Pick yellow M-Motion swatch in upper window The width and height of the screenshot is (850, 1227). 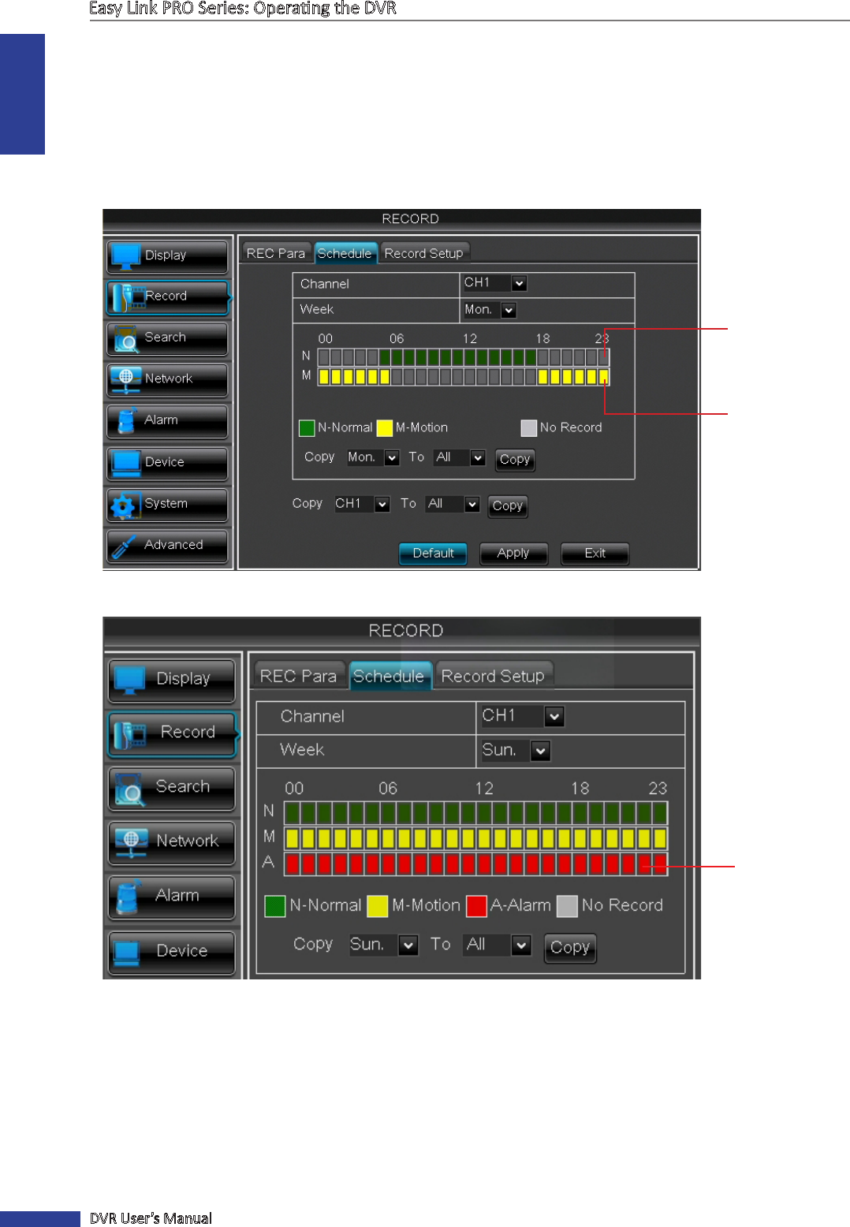coord(385,428)
